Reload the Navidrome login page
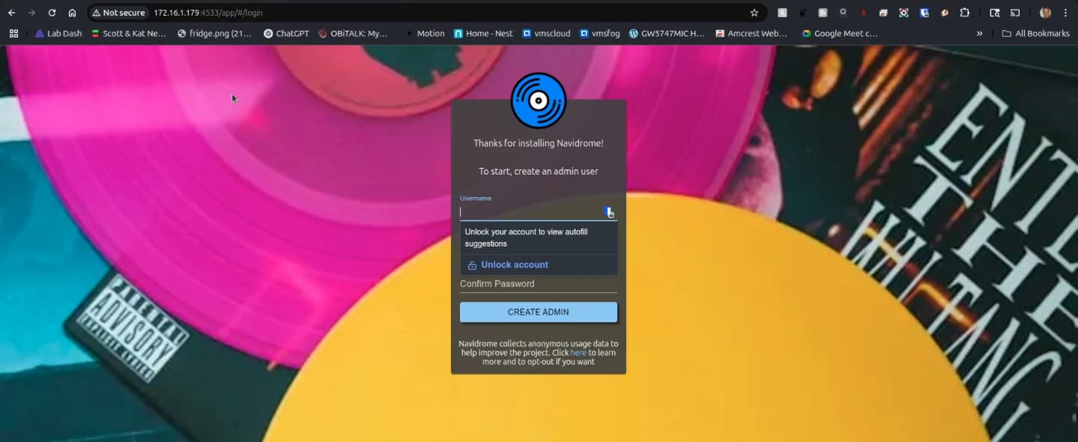Viewport: 1078px width, 442px height. (x=52, y=13)
